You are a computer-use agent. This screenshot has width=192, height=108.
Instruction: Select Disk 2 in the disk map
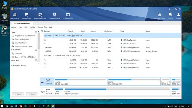47,91
